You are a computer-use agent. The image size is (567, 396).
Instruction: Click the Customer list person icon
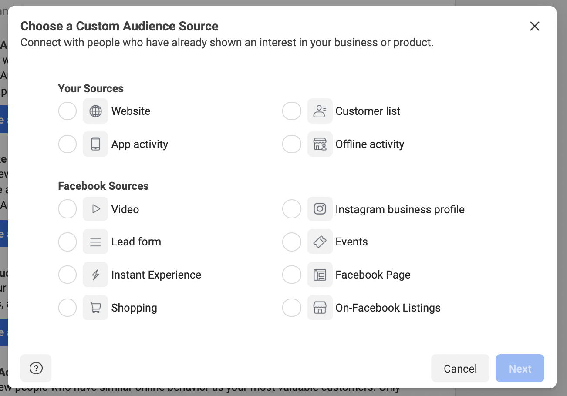point(320,111)
